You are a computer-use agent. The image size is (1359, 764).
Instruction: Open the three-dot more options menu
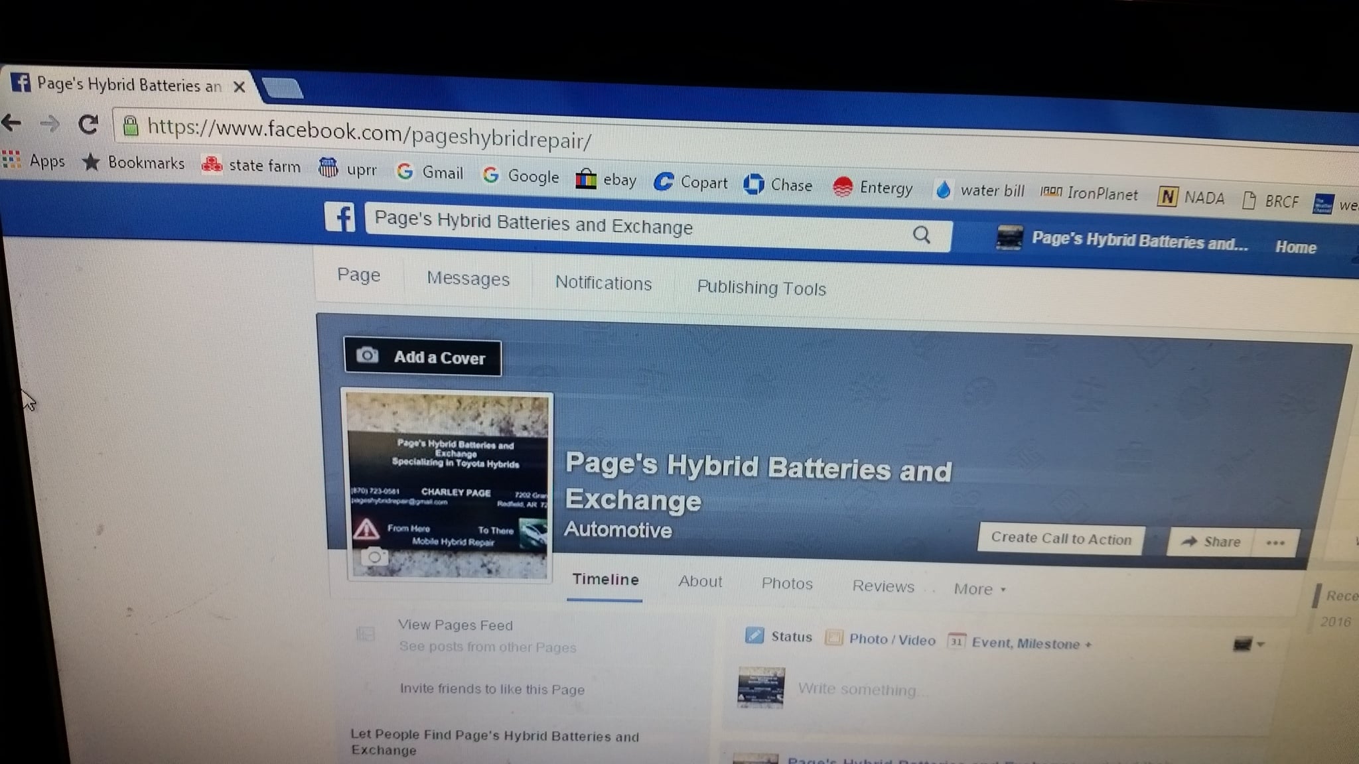(1275, 543)
